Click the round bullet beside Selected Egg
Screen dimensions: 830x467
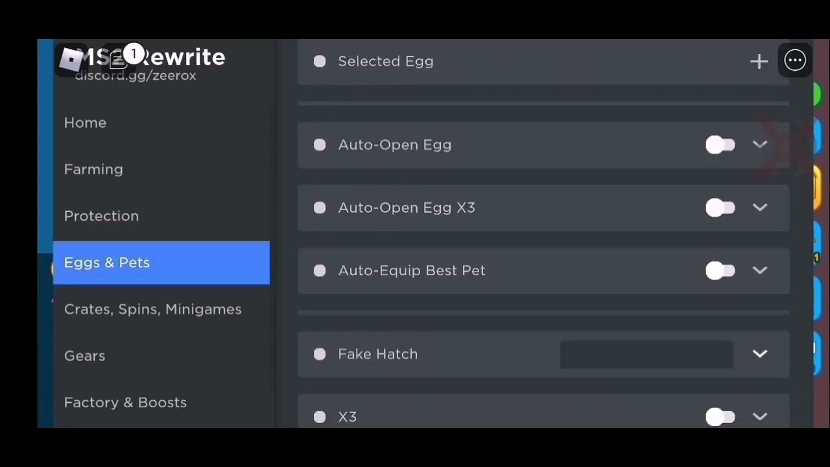coord(320,62)
